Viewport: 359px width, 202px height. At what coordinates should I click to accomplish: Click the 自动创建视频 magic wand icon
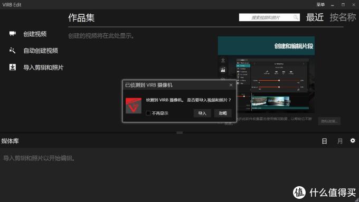pos(12,50)
